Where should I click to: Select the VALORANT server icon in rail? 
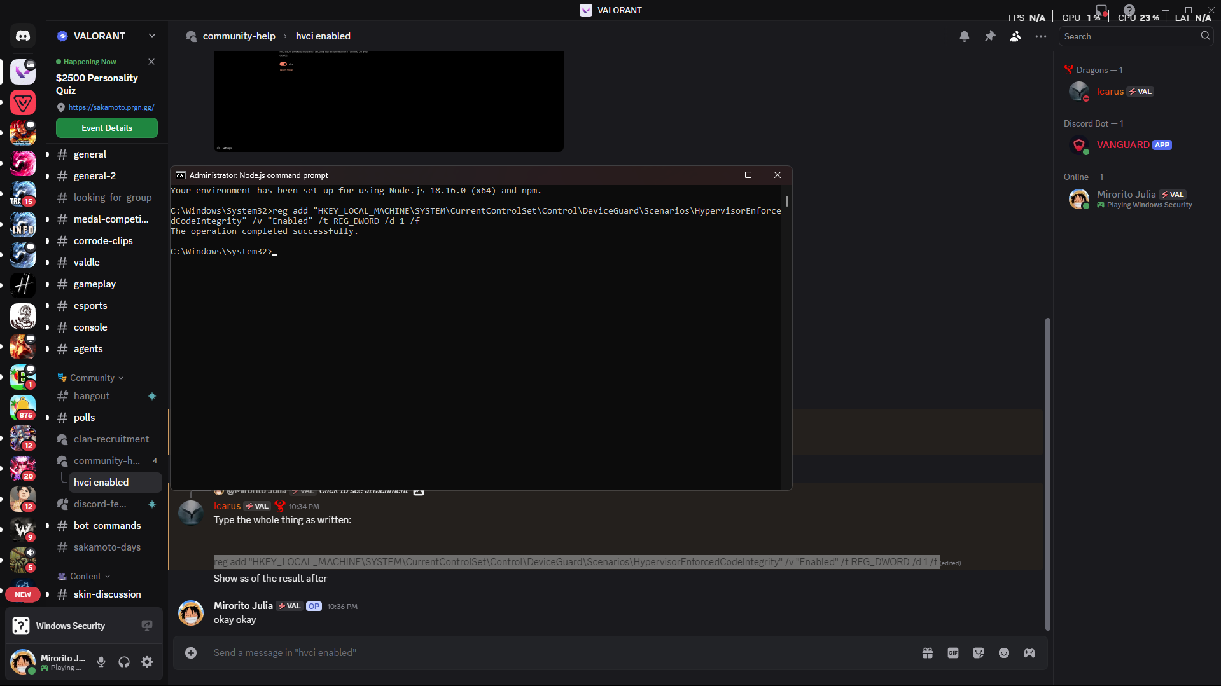click(x=23, y=72)
